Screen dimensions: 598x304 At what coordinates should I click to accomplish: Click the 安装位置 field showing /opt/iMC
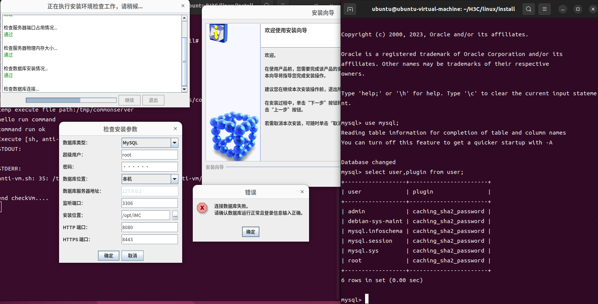point(146,215)
